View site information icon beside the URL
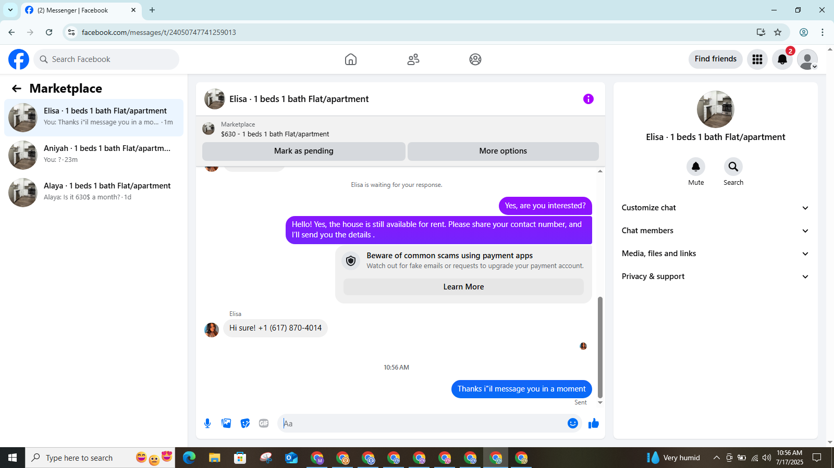Viewport: 834px width, 468px height. [x=71, y=32]
